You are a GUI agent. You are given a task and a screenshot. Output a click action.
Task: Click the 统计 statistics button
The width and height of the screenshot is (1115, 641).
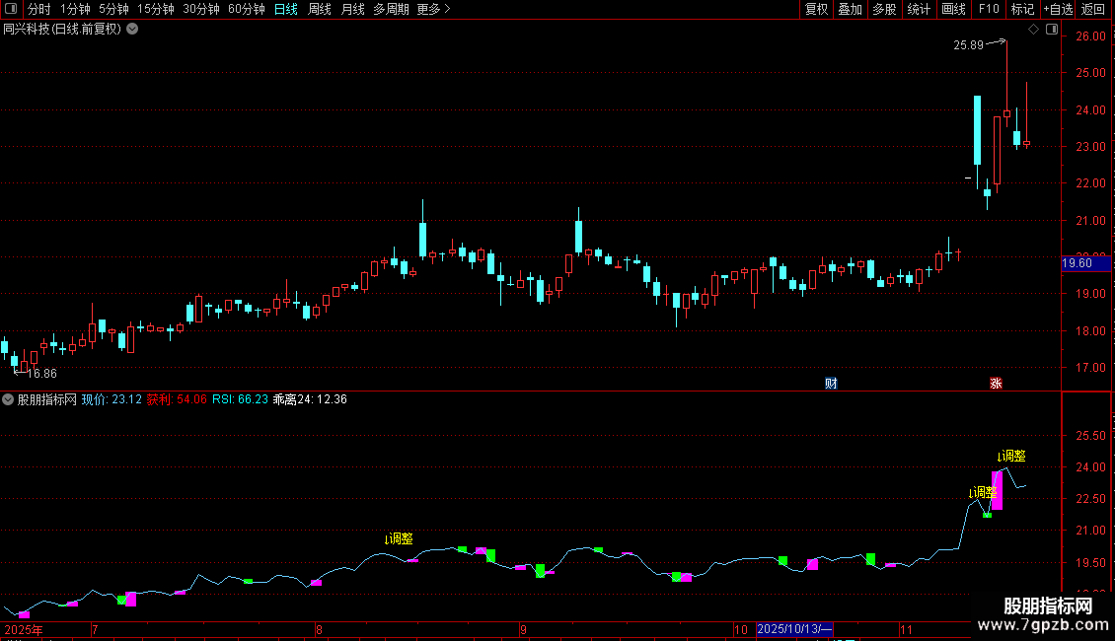(919, 9)
